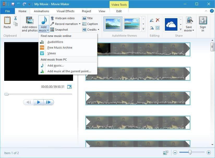Click the Cut scissors icon

click(15, 18)
